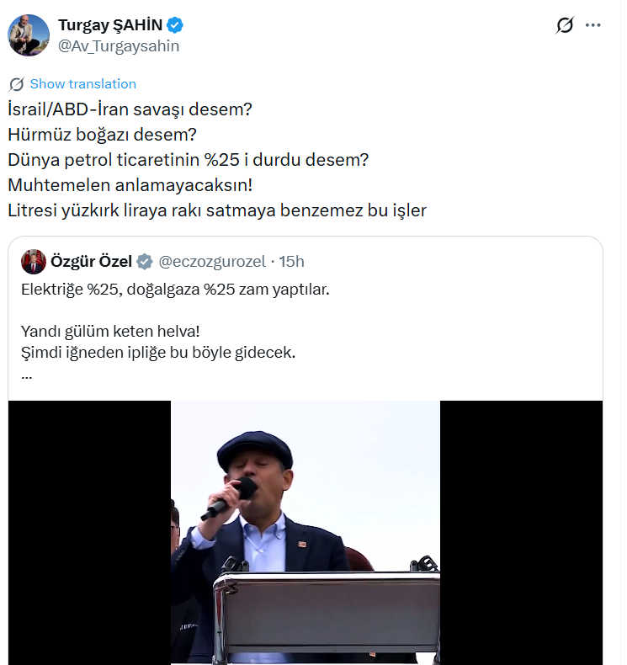Open the 15h timestamp of quoted post
This screenshot has height=665, width=627.
pos(291,262)
